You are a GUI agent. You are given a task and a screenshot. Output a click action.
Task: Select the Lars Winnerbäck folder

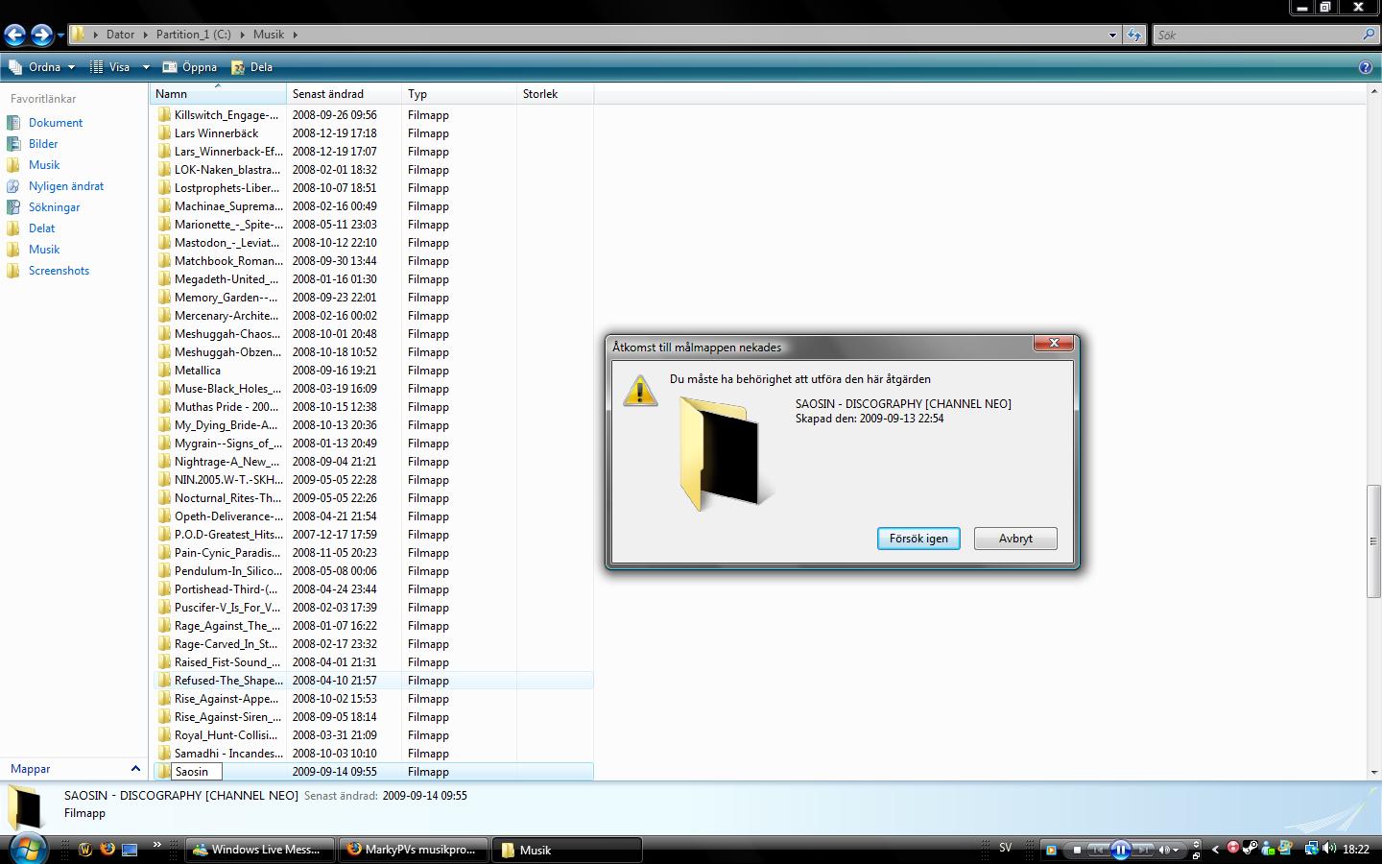(217, 133)
